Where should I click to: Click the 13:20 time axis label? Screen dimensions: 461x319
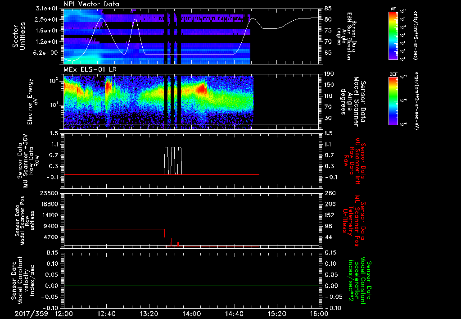(x=149, y=314)
